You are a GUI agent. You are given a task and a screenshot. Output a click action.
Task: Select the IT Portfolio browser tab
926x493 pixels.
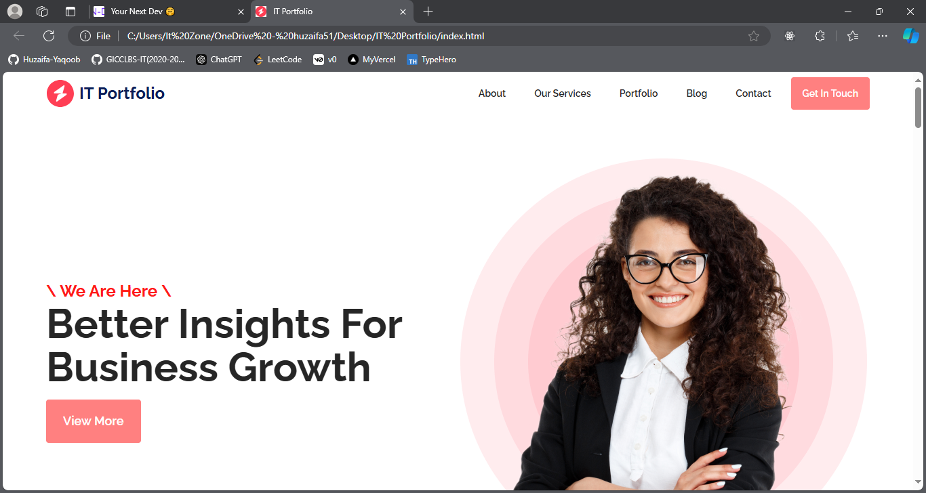click(x=332, y=12)
